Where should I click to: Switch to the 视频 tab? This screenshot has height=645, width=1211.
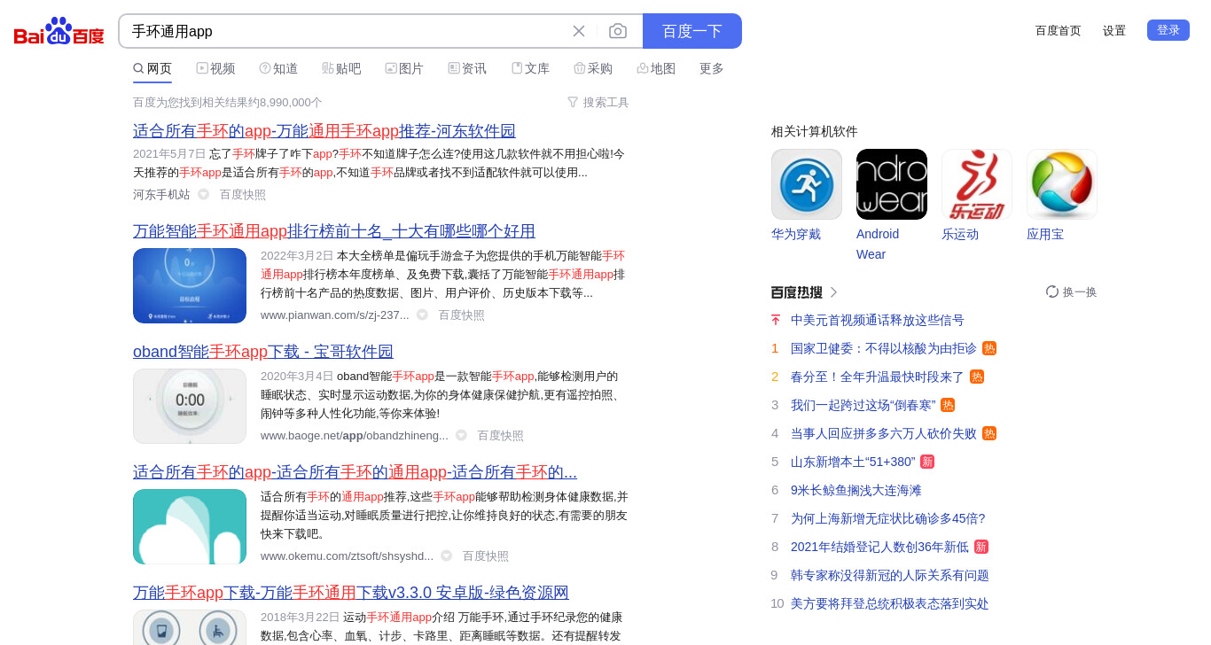click(215, 68)
